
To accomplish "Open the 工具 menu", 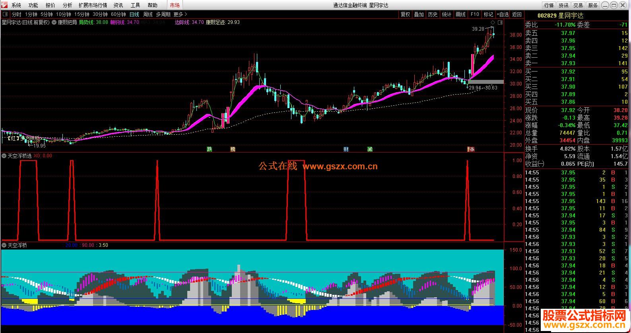I will pyautogui.click(x=135, y=5).
